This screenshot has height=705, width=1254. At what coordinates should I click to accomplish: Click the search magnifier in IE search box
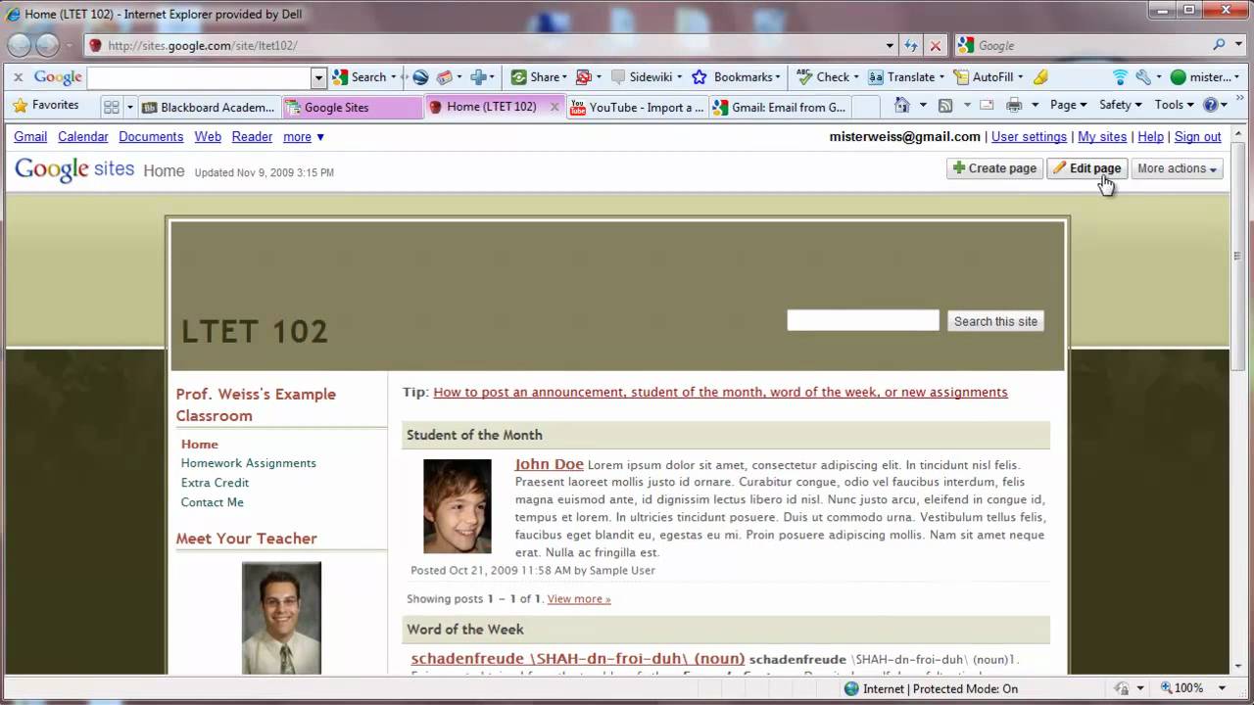point(1220,45)
